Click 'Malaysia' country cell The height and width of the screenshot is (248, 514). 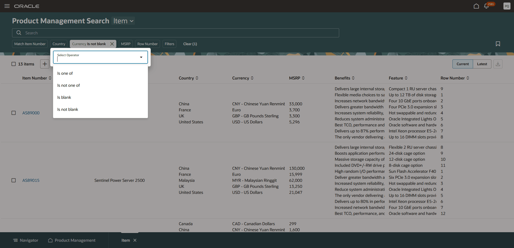point(187,180)
